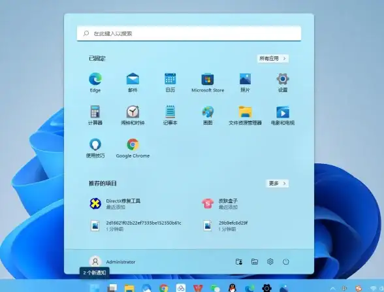
Task: Click the 已固定 Pinned heading
Action: [97, 58]
